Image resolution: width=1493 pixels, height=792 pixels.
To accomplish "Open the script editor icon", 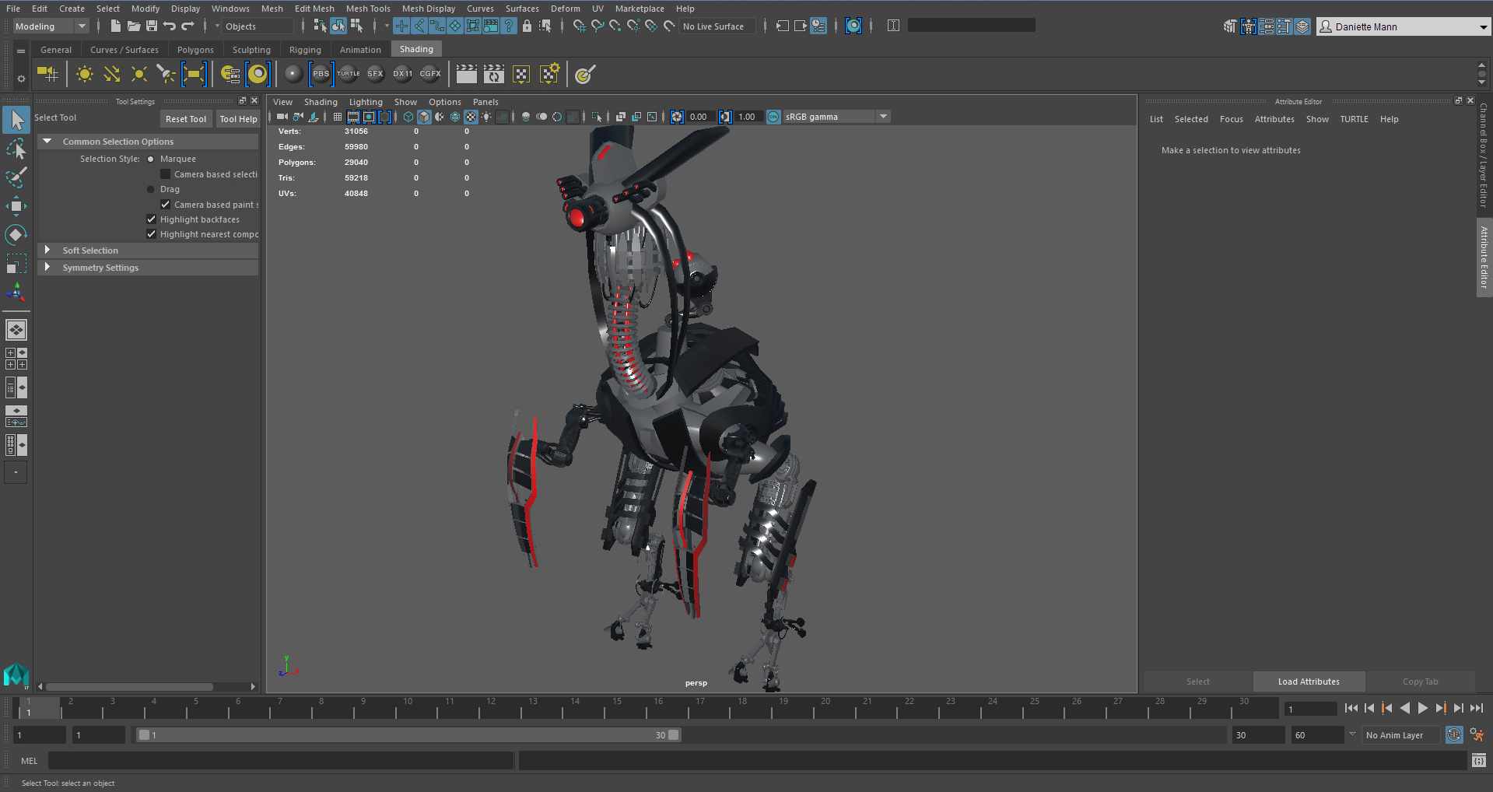I will pyautogui.click(x=1479, y=761).
